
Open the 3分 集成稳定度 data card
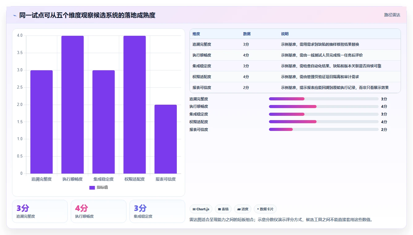(x=157, y=211)
